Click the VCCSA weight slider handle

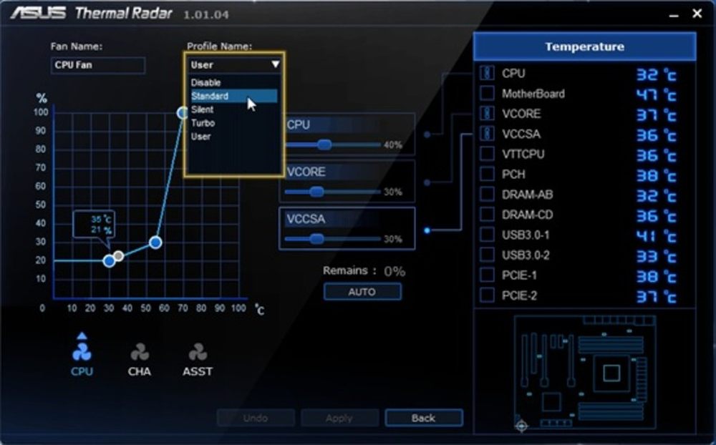[x=316, y=239]
